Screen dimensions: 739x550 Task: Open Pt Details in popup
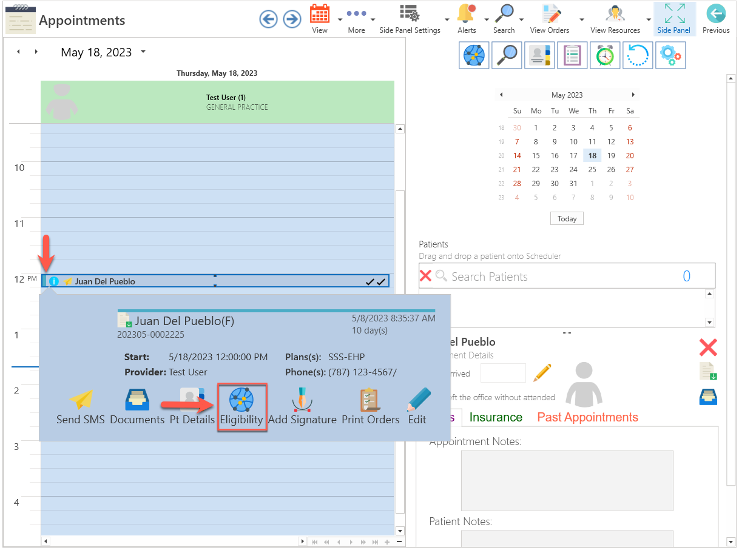(x=191, y=407)
